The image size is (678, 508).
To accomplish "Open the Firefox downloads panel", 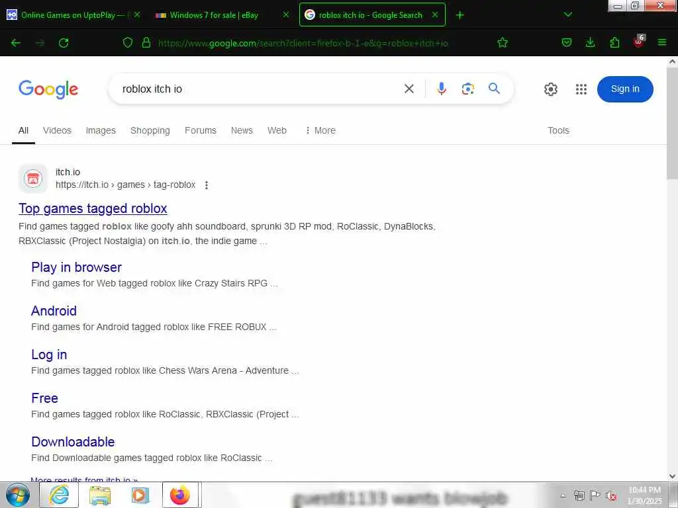I will tap(590, 42).
